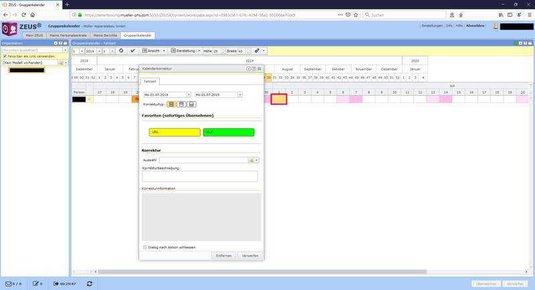
Task: Select the third Korrekturtyp icon
Action: [191, 104]
